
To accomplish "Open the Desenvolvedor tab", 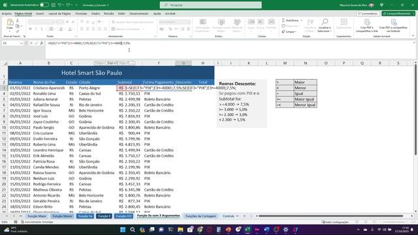I will click(139, 14).
